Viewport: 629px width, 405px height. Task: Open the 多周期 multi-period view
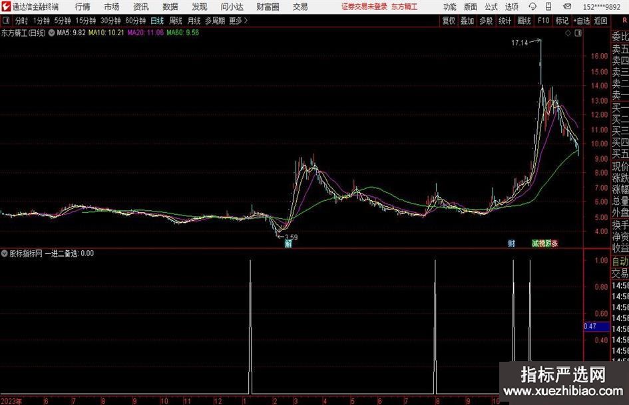[x=215, y=21]
